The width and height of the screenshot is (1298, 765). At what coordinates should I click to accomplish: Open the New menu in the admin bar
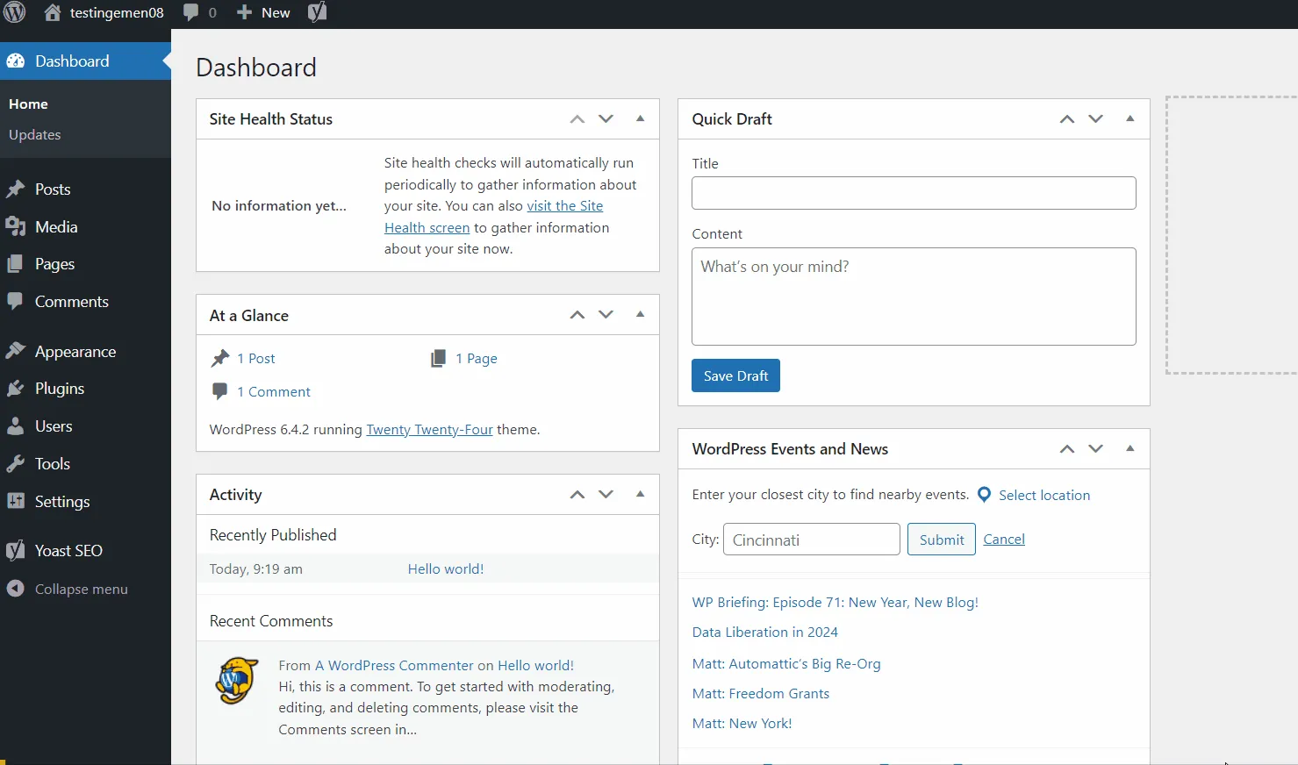[x=262, y=13]
